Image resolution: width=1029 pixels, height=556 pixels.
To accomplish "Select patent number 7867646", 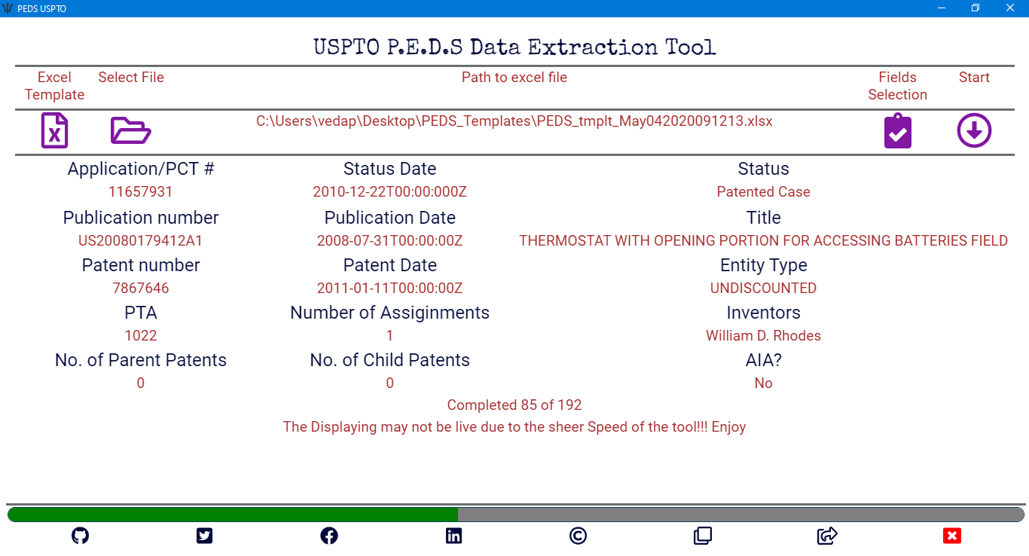I will click(x=141, y=289).
